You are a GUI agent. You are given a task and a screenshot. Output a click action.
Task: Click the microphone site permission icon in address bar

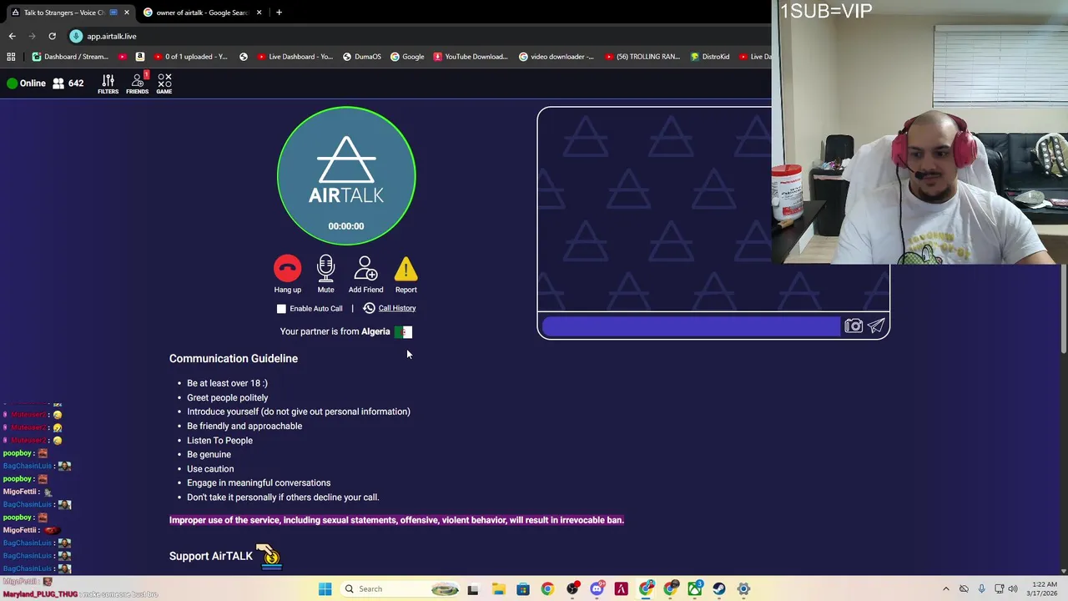point(76,36)
